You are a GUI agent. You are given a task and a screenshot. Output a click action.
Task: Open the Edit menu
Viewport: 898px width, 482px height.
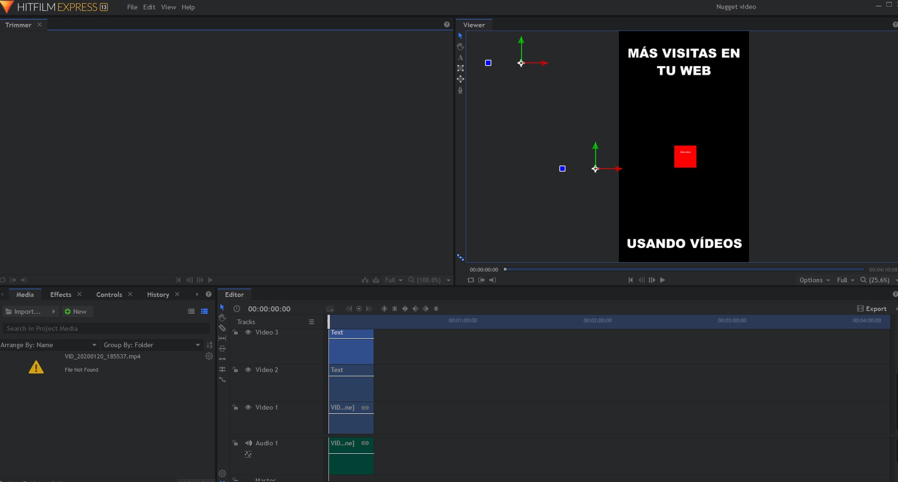coord(149,7)
